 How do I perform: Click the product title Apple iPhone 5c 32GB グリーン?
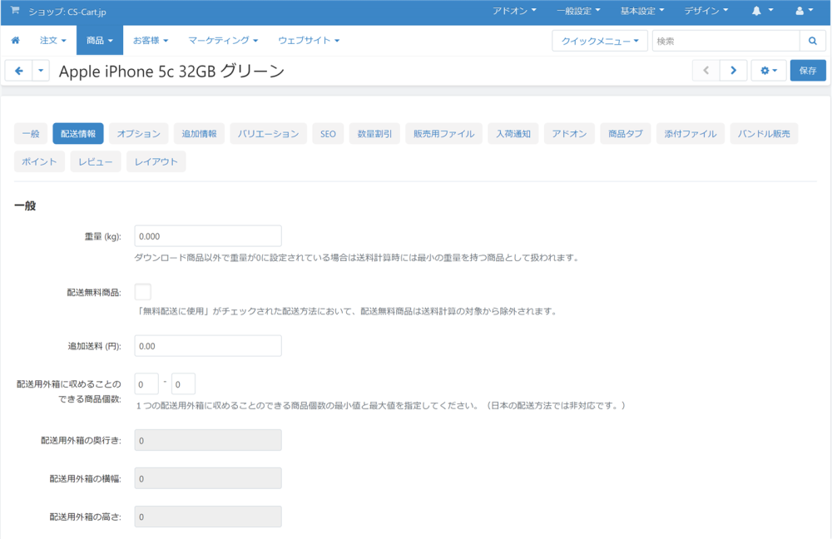click(x=172, y=71)
